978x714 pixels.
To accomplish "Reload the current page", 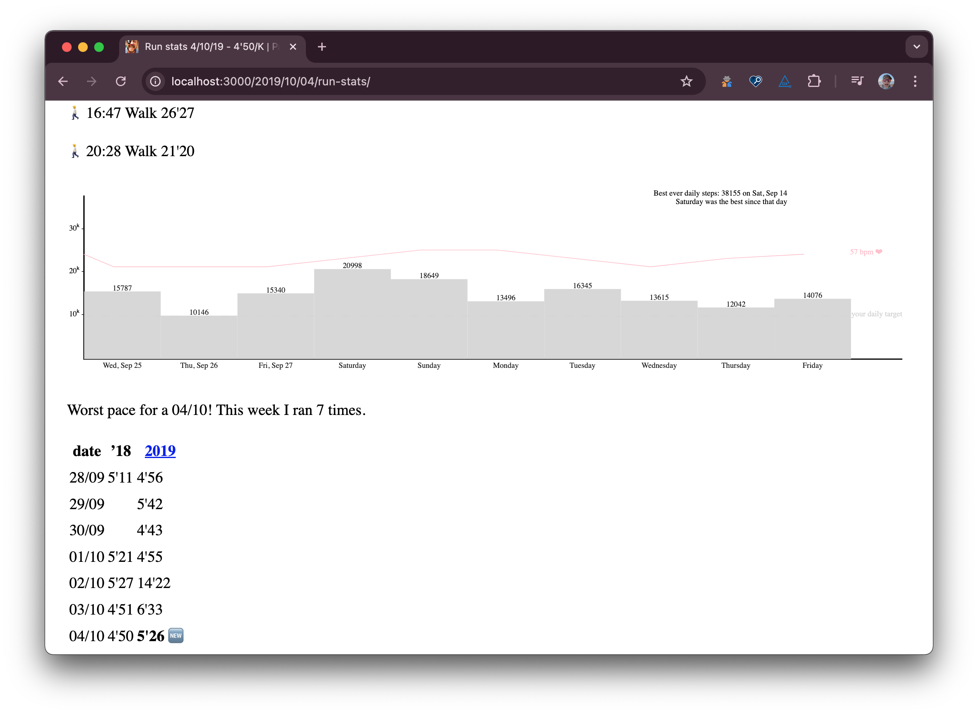I will pyautogui.click(x=121, y=81).
